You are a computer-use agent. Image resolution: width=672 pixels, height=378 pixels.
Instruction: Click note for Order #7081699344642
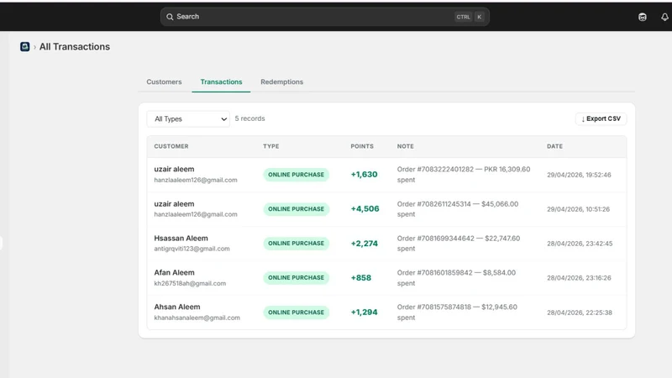(x=458, y=244)
